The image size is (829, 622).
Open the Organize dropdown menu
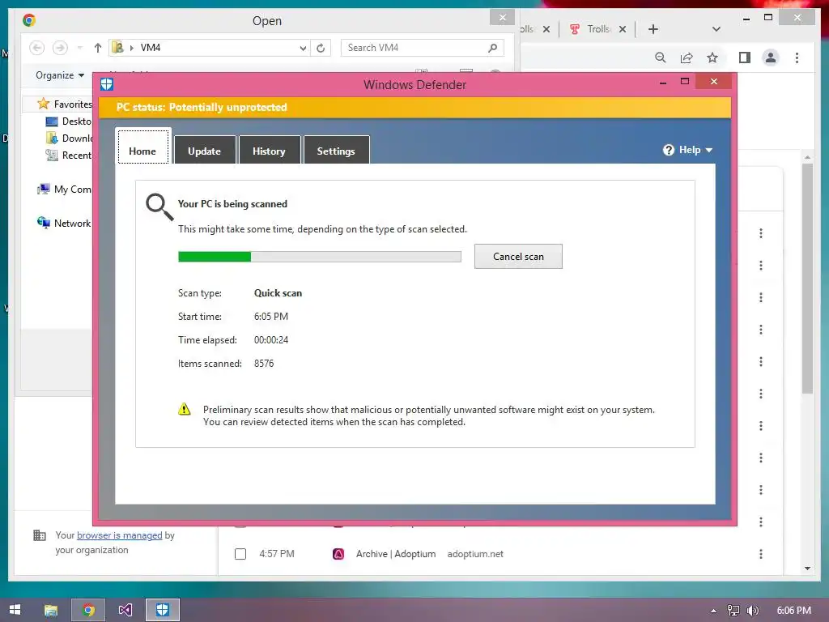coord(60,75)
